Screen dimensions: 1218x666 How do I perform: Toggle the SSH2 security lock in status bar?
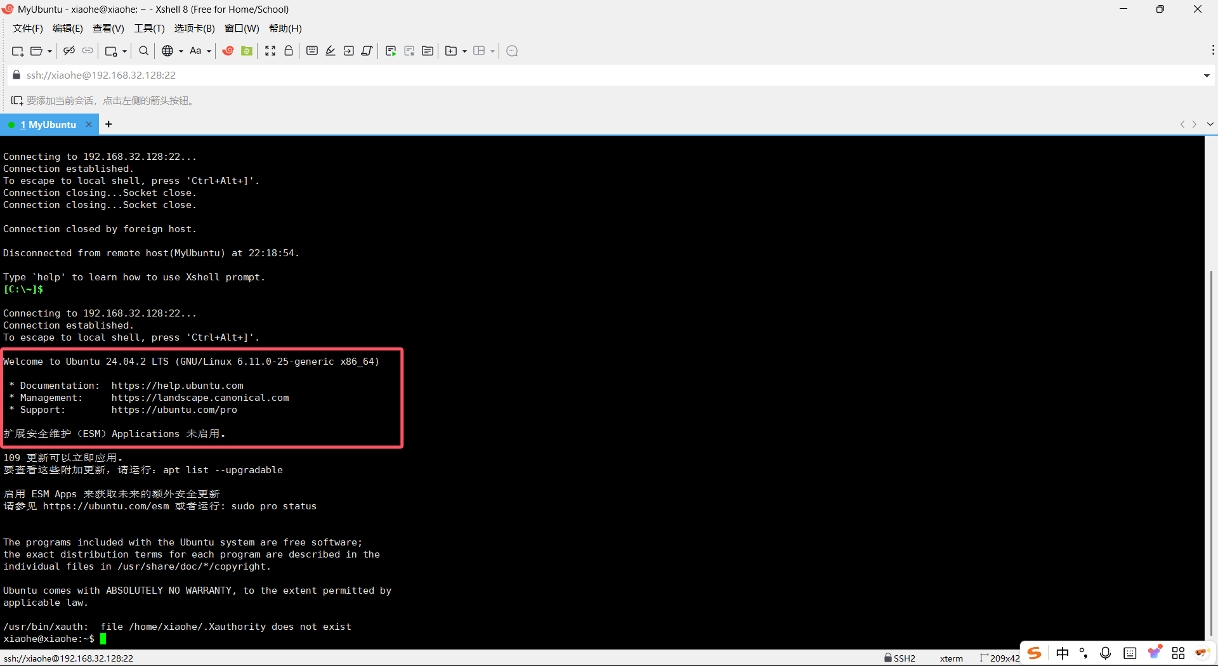pyautogui.click(x=898, y=658)
